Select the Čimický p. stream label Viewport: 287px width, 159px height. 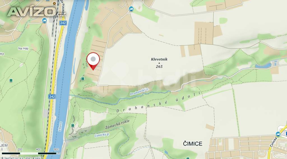[x=102, y=135]
